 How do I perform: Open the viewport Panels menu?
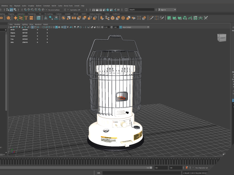(45, 24)
